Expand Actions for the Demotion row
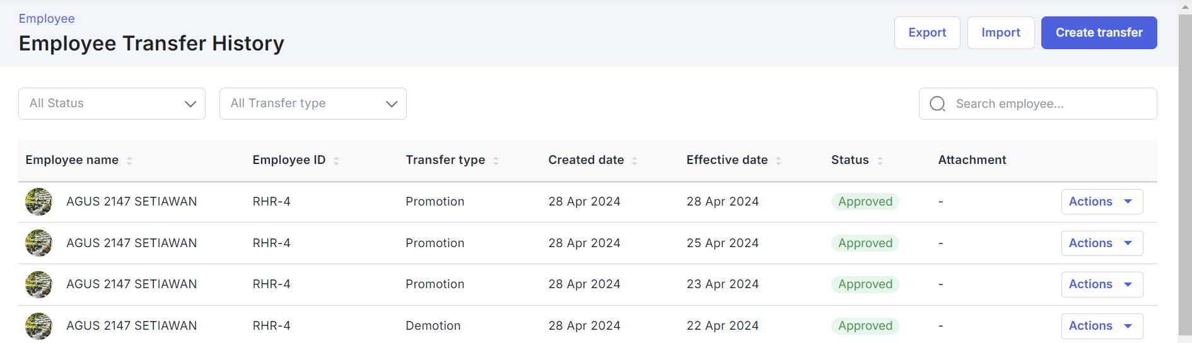The image size is (1192, 343). point(1101,326)
